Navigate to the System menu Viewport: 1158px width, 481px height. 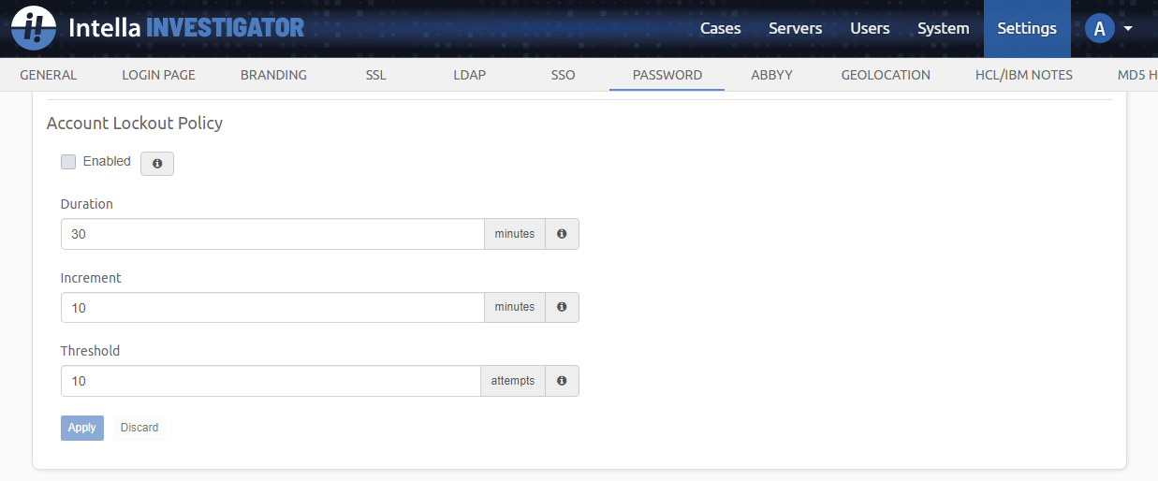(x=943, y=28)
